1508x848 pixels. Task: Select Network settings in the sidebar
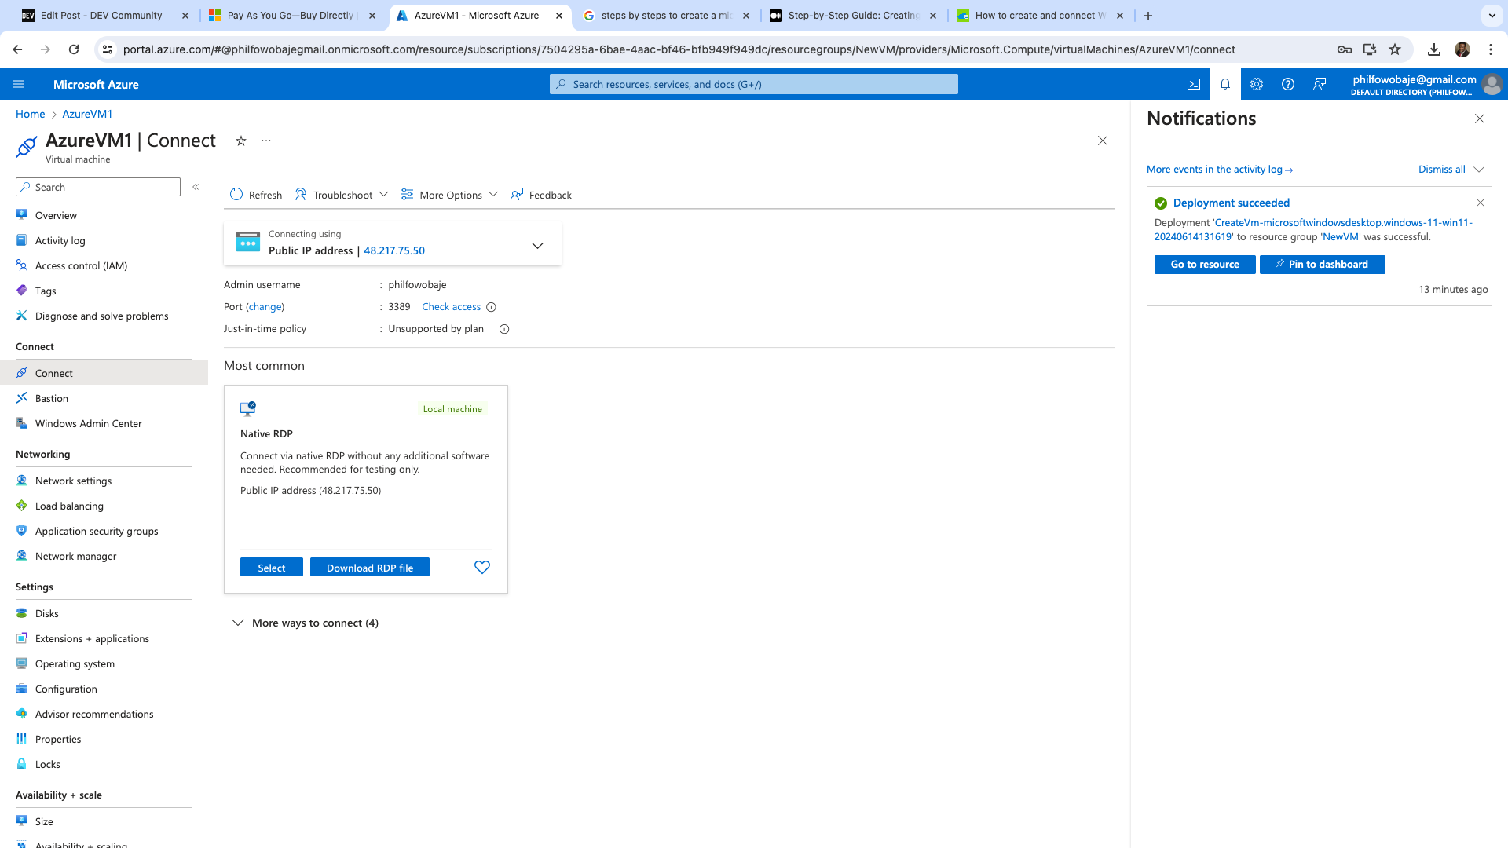coord(73,481)
